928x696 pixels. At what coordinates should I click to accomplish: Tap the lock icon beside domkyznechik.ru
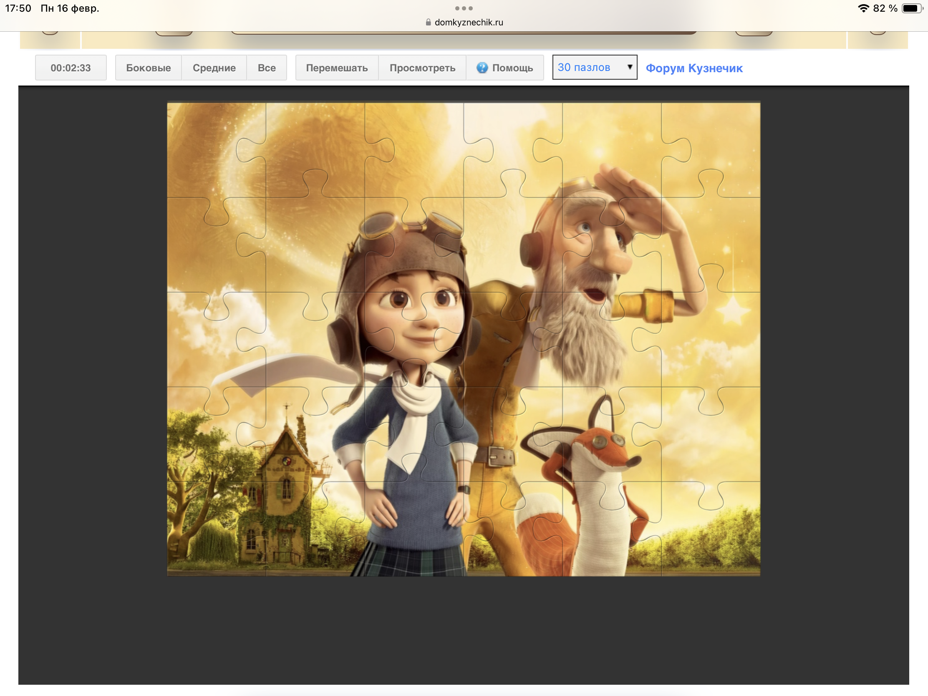click(x=428, y=22)
